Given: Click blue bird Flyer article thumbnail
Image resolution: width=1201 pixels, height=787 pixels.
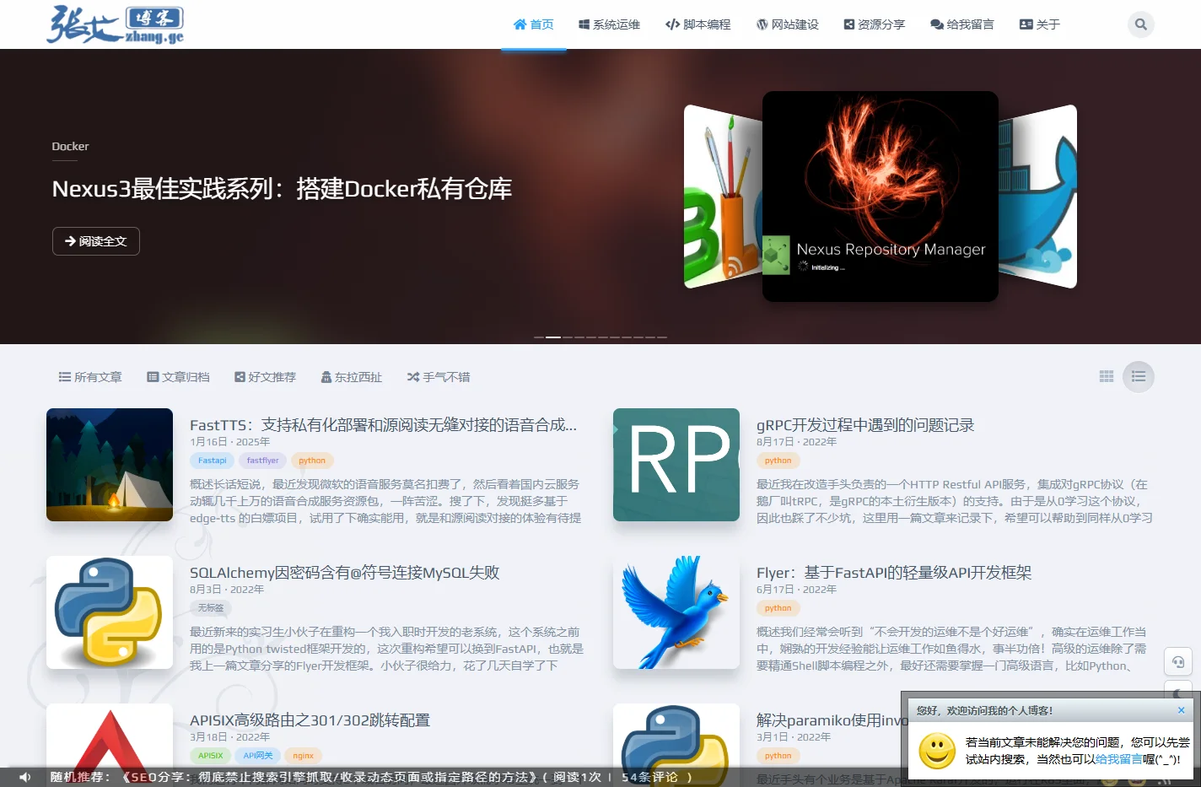Looking at the screenshot, I should [676, 612].
